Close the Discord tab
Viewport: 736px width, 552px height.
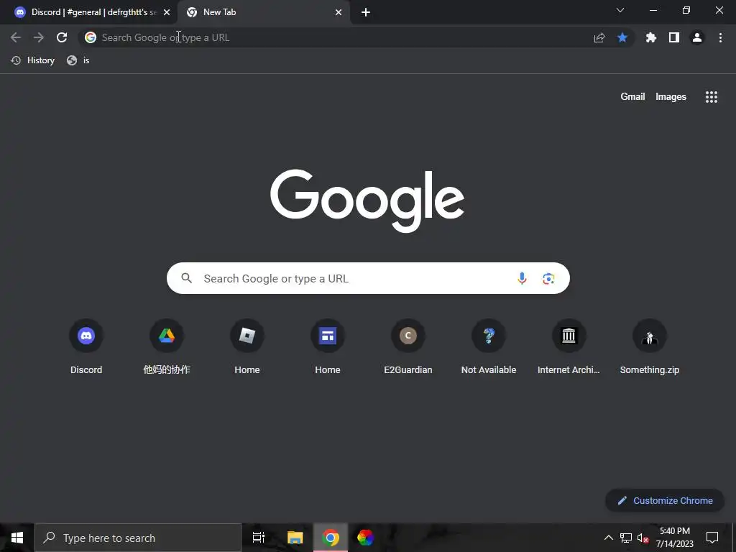click(167, 12)
